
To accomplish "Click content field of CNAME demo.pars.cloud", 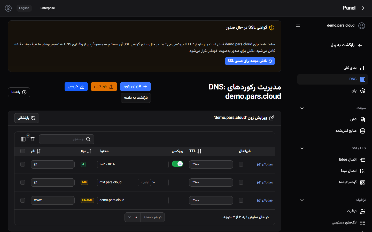I will pos(133,200).
